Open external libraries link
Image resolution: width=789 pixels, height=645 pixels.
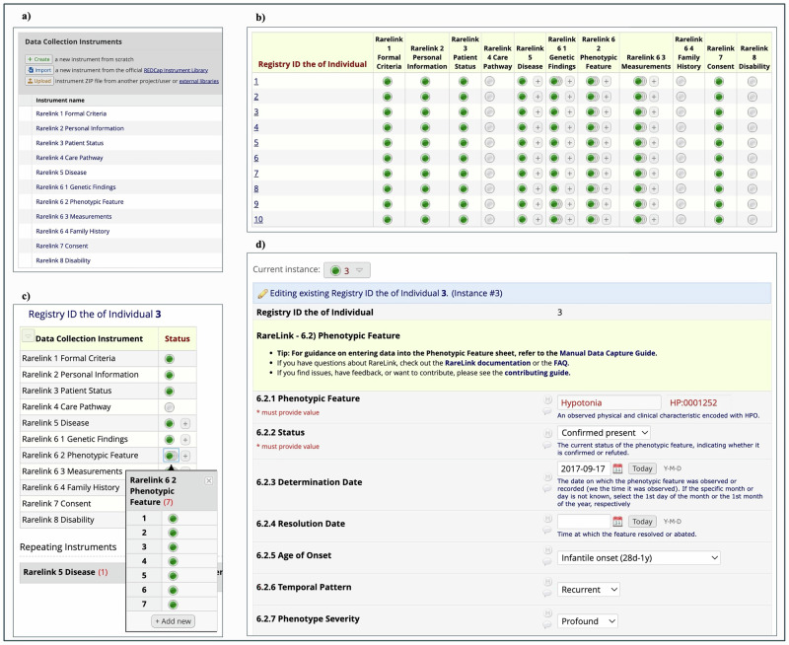pyautogui.click(x=199, y=81)
